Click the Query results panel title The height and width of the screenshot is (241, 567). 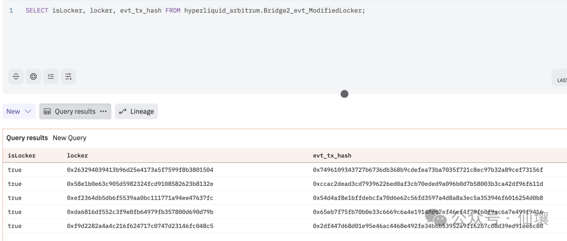(27, 138)
